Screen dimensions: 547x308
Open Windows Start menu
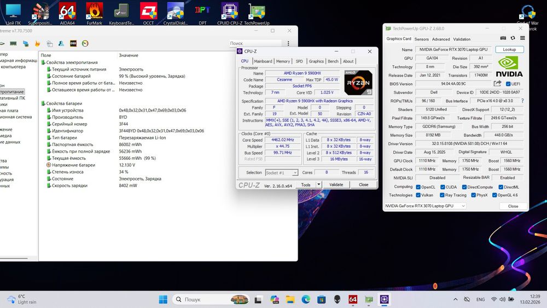point(163,299)
